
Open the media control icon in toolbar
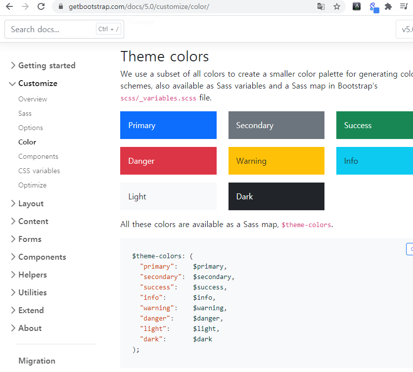point(404,6)
